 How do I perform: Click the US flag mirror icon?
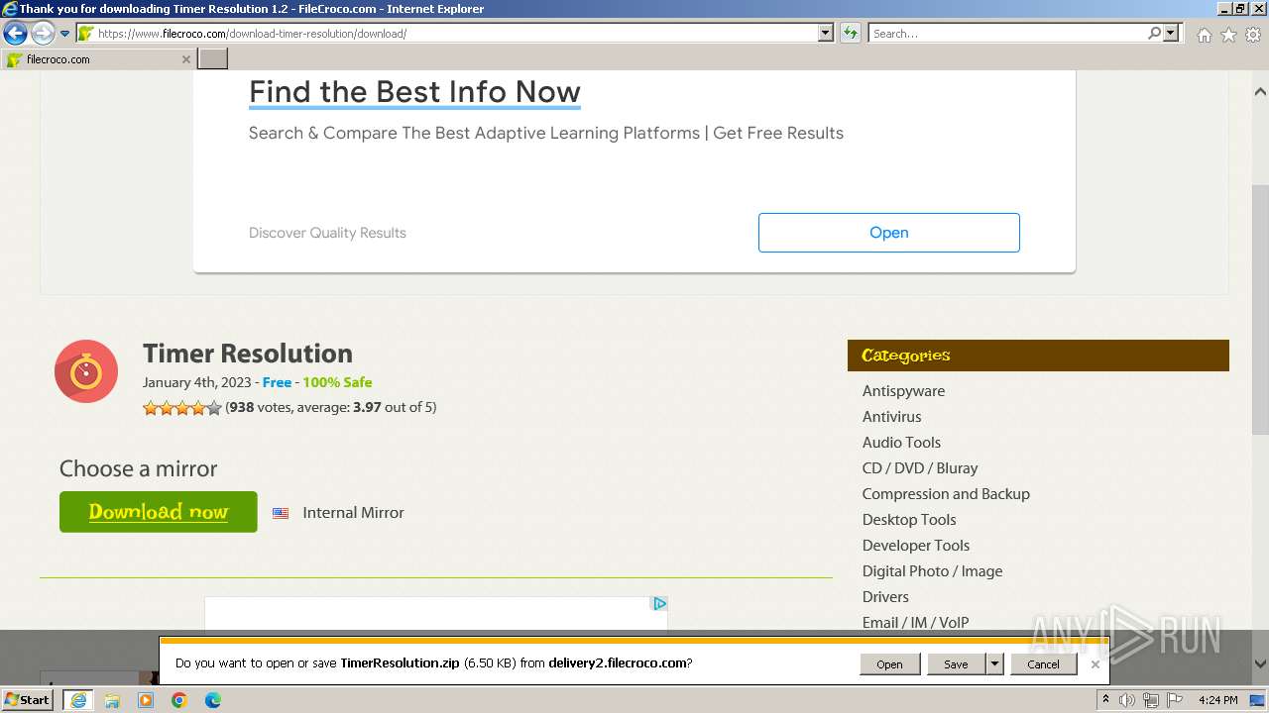coord(281,513)
